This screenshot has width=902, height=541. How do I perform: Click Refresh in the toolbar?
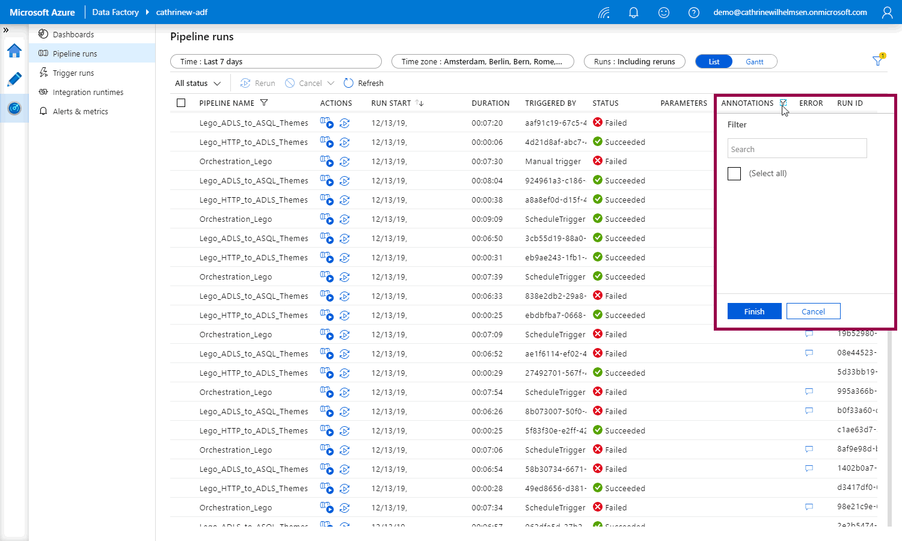tap(364, 84)
